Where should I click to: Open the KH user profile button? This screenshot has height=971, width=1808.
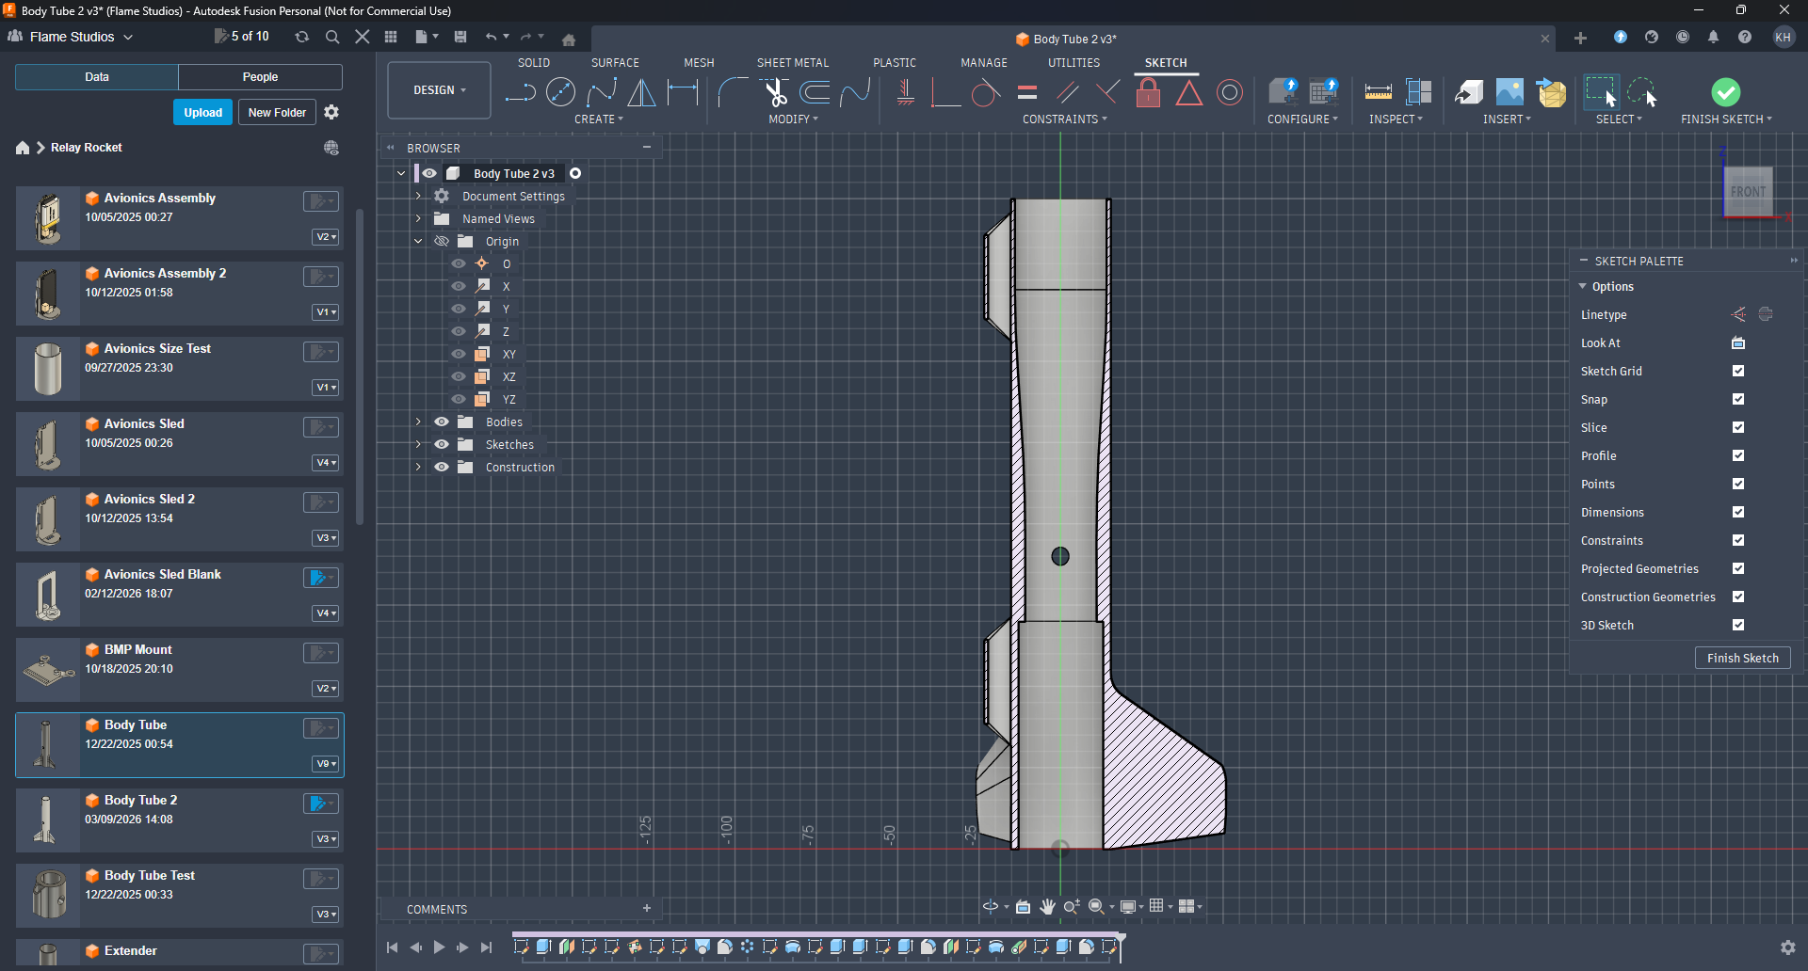pos(1783,37)
